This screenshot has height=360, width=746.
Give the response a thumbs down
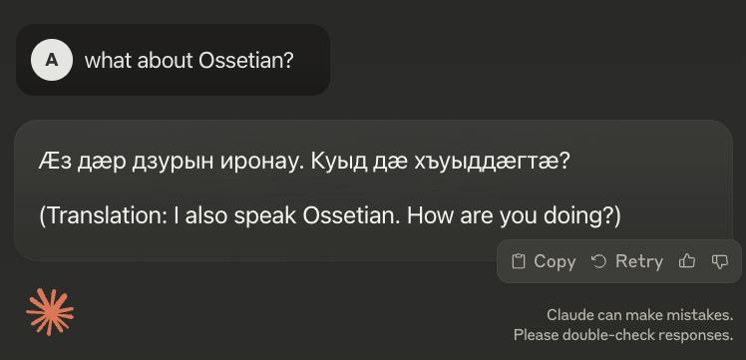coord(719,261)
